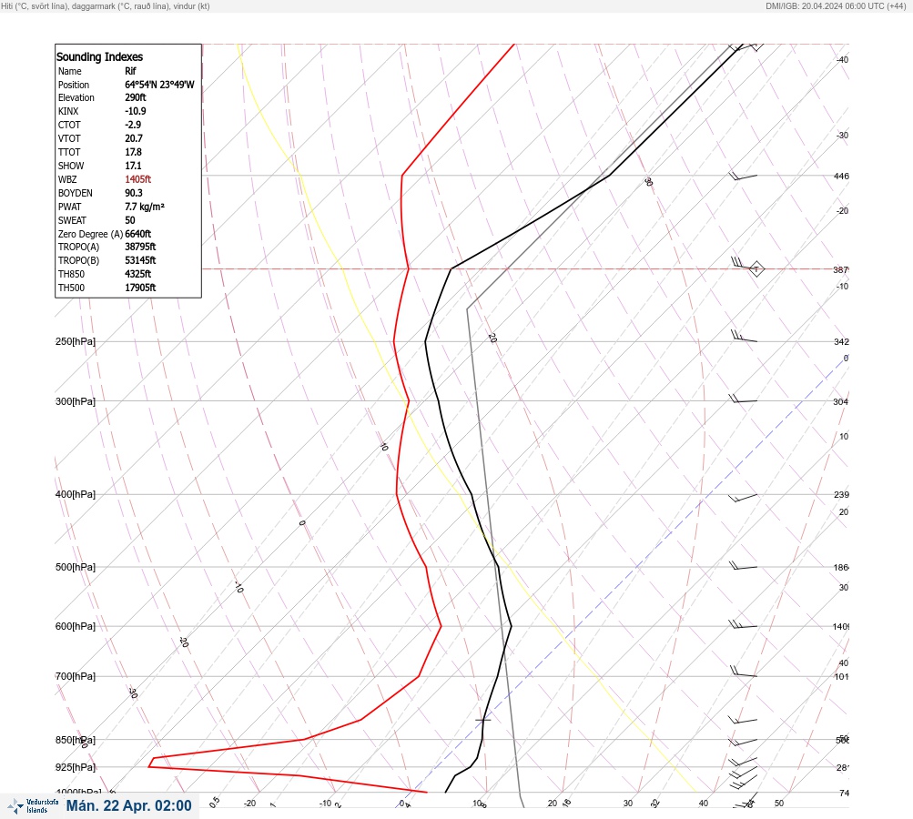Click the 925[hPa] pressure label

(x=76, y=767)
